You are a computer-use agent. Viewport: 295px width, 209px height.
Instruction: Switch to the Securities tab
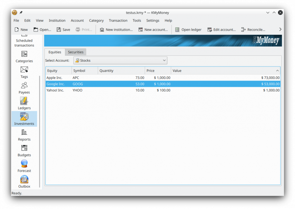click(76, 52)
